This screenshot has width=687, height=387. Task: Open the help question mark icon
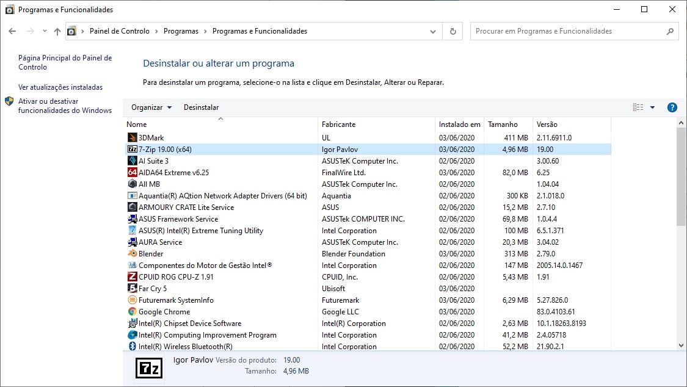coord(672,107)
